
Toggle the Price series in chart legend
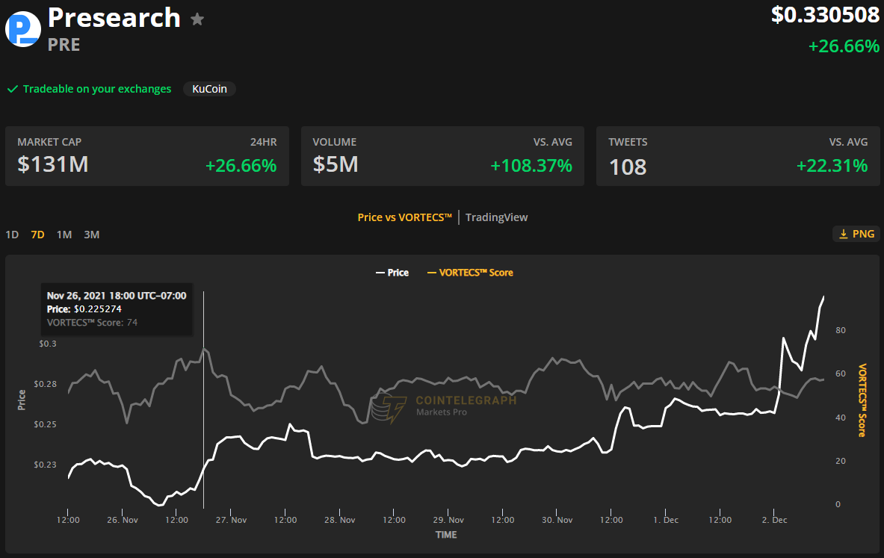(392, 273)
